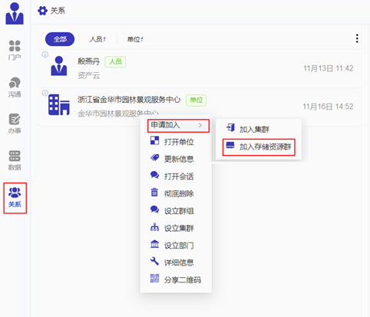Click info icon beside 殷燕丹 entry
The image size is (370, 317).
coord(45,54)
